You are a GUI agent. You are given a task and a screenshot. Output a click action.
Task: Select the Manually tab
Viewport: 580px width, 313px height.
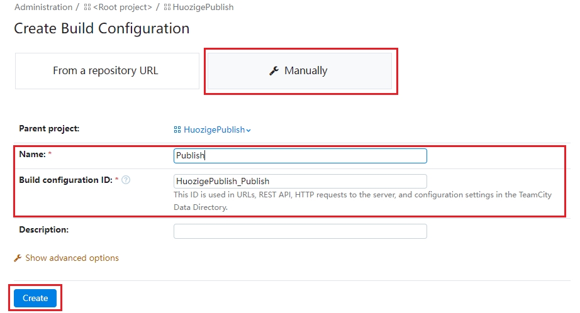pos(299,71)
